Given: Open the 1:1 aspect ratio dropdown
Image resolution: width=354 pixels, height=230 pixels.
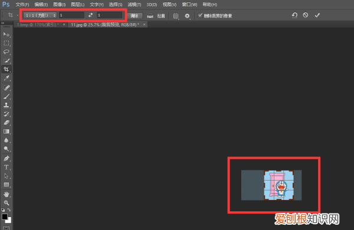Looking at the screenshot, I should [x=40, y=15].
